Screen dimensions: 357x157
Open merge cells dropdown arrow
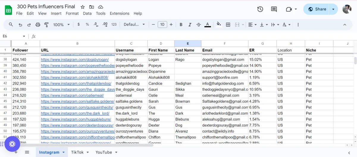(243, 25)
